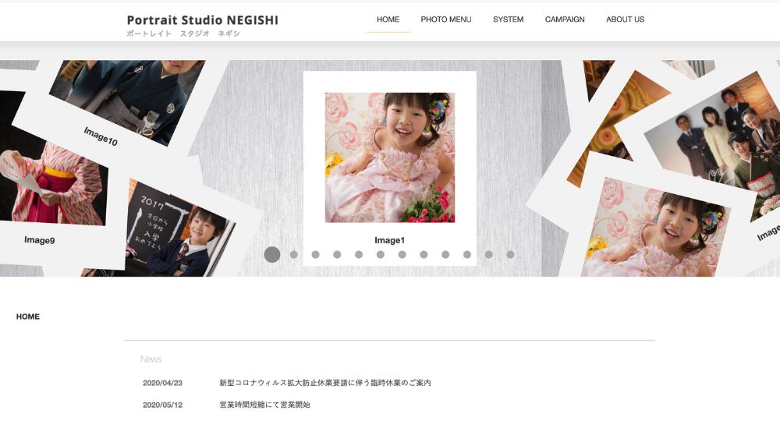Open the news item 営業時間短縮にて営業開始

[264, 405]
